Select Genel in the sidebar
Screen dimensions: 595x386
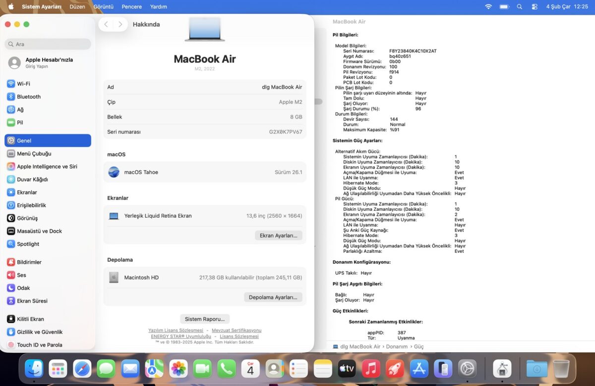pyautogui.click(x=48, y=141)
